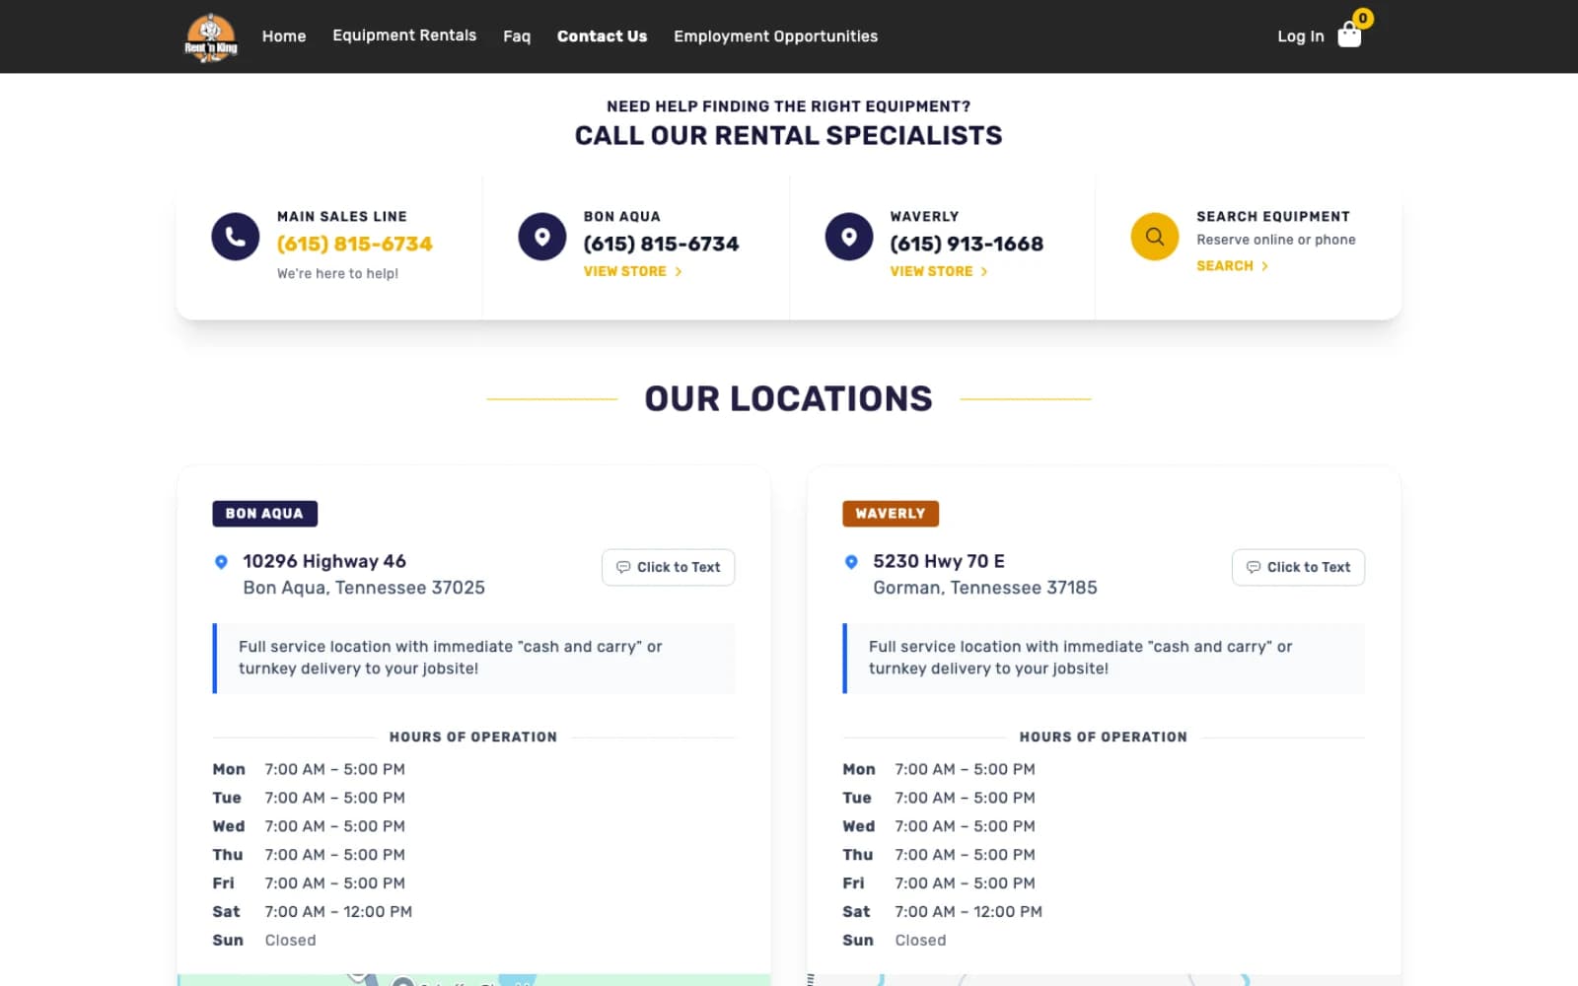Click address 10296 Highway 46

pos(324,561)
